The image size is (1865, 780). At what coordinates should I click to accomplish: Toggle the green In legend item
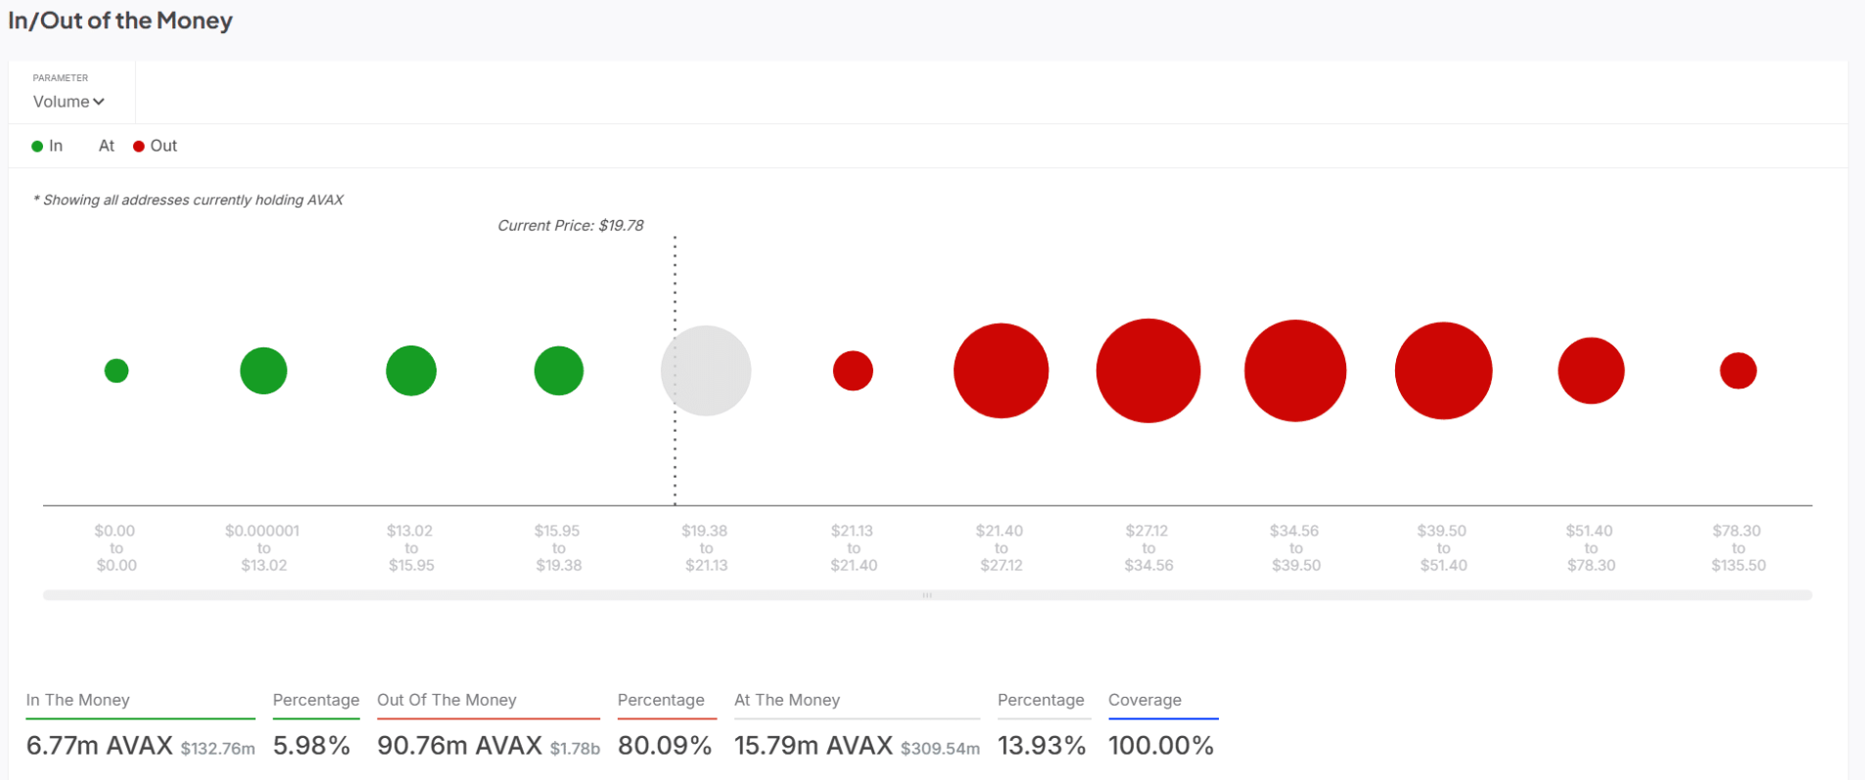pos(47,146)
